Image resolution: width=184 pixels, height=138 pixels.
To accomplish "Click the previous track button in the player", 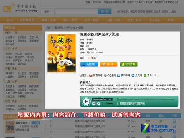I will tap(94, 104).
